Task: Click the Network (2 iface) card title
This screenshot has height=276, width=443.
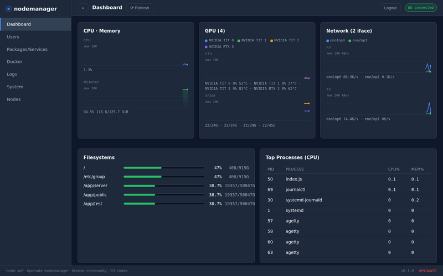Action: click(349, 31)
